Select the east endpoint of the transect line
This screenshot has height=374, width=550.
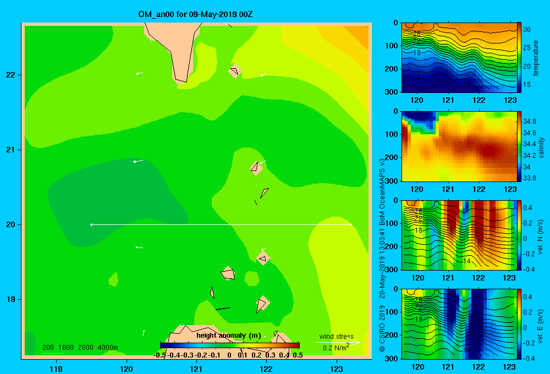tap(351, 224)
